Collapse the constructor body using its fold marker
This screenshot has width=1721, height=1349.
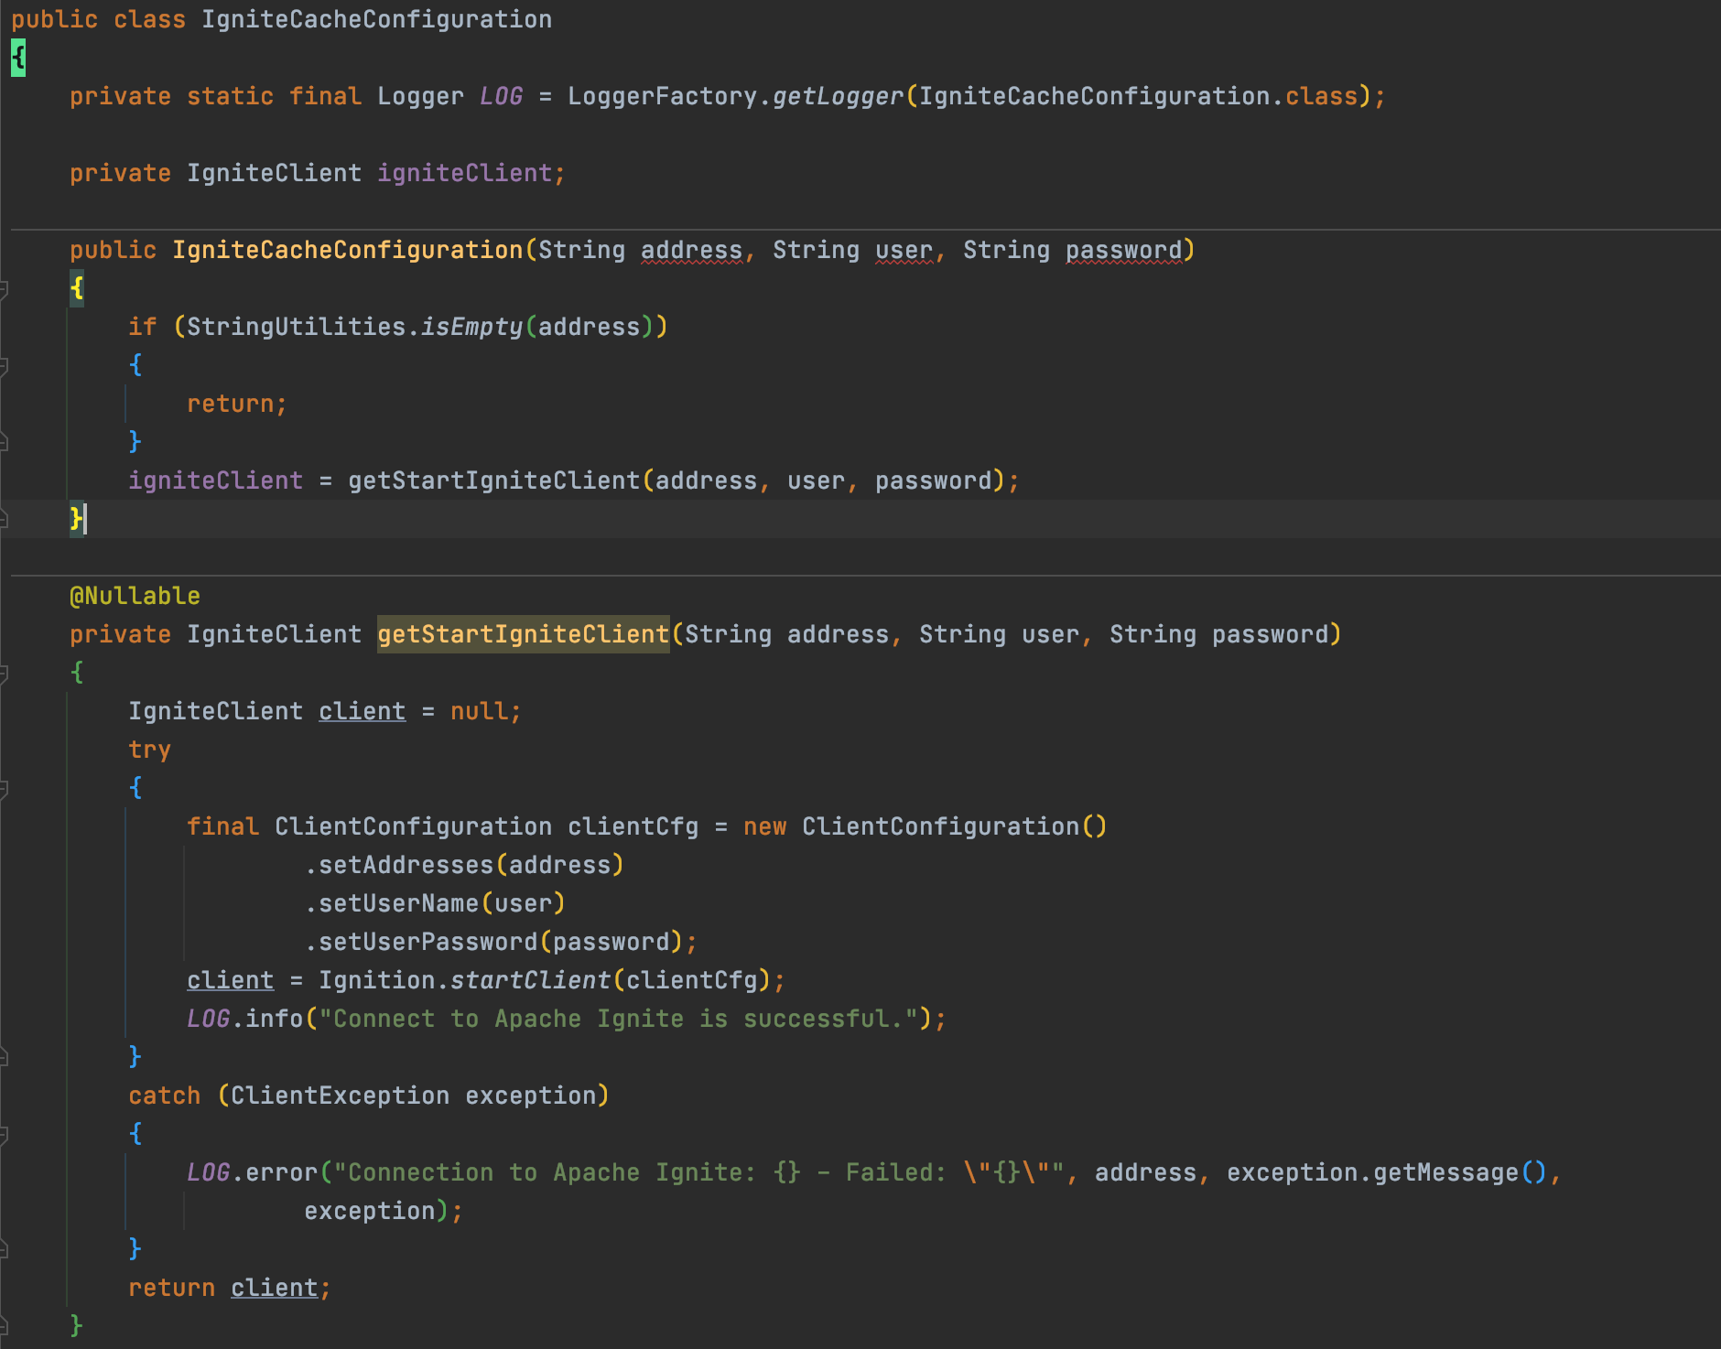[x=4, y=289]
